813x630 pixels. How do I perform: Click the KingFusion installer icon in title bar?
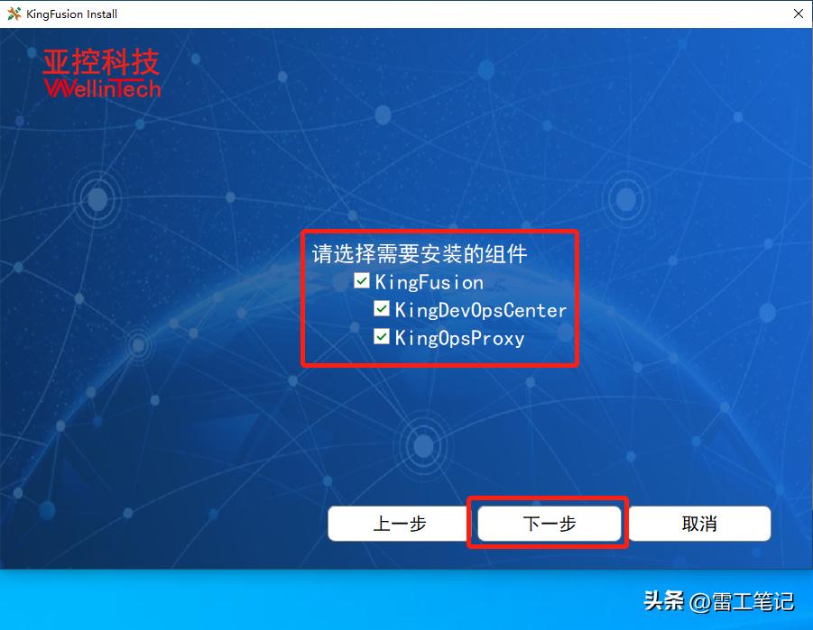click(13, 14)
